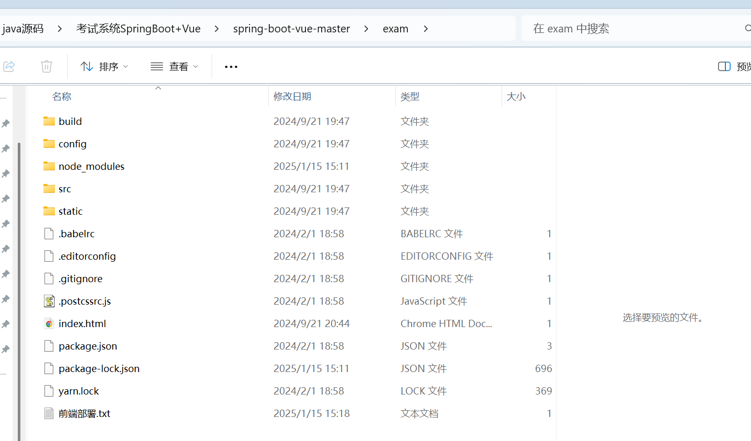Click the yarn.lock file name
Screen dimensions: 751x441
pos(79,391)
